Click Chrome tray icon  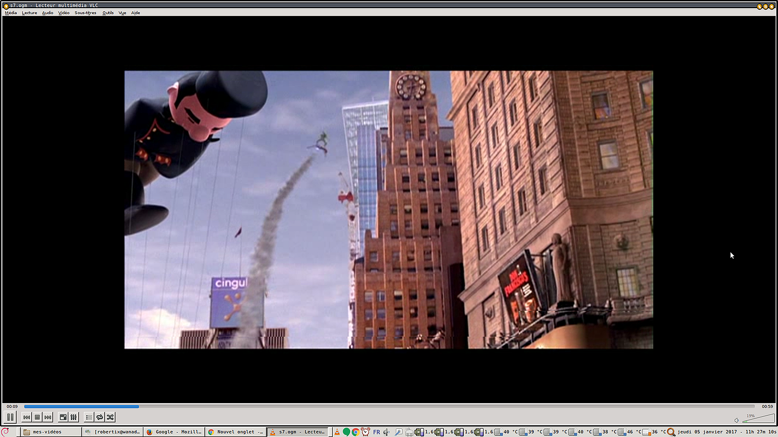point(356,432)
